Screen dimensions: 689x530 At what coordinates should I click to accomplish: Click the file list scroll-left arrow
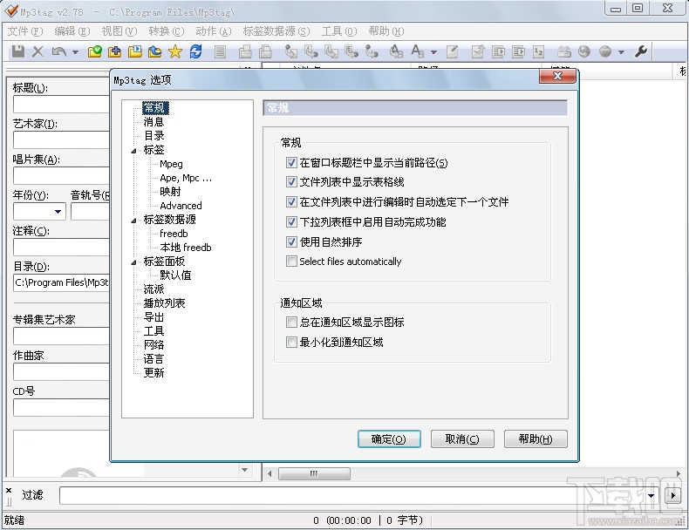269,473
